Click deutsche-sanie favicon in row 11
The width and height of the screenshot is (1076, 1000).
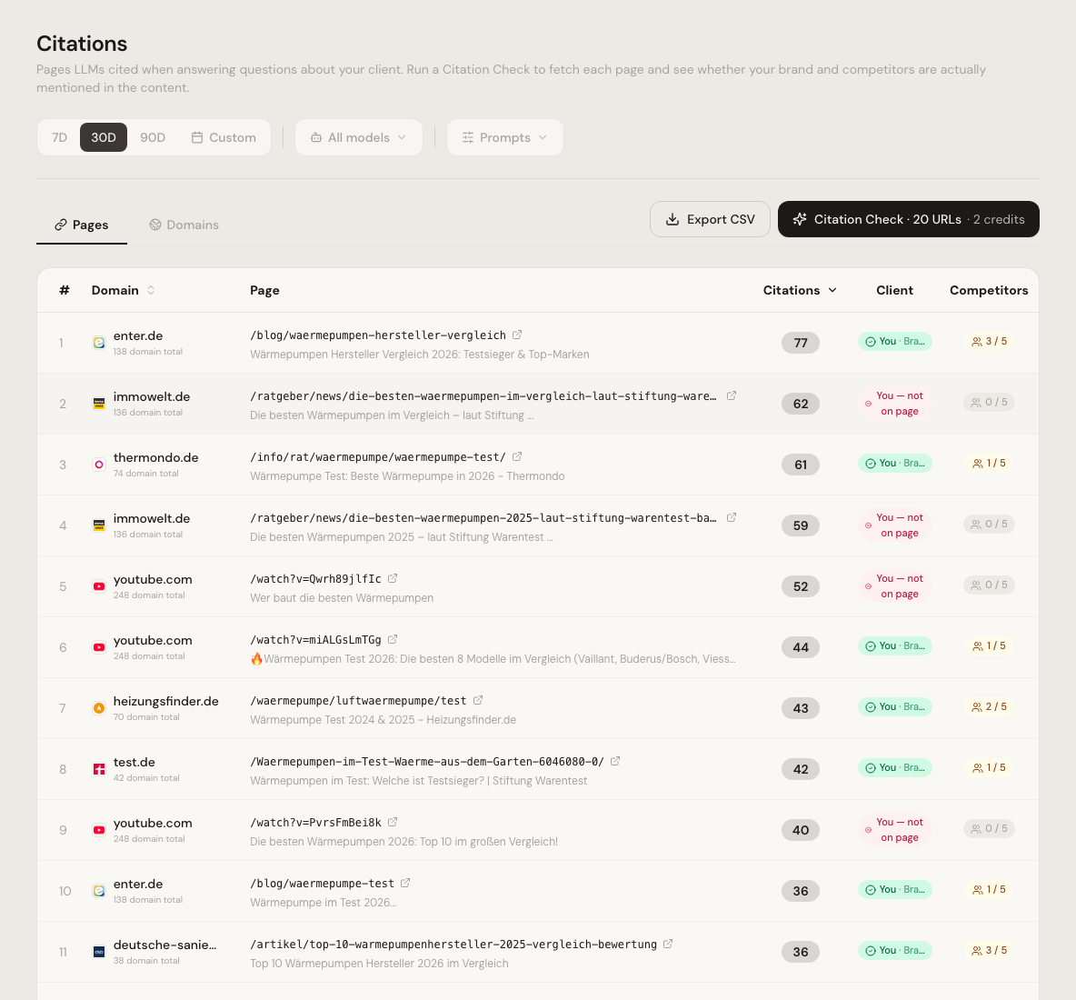click(x=99, y=952)
